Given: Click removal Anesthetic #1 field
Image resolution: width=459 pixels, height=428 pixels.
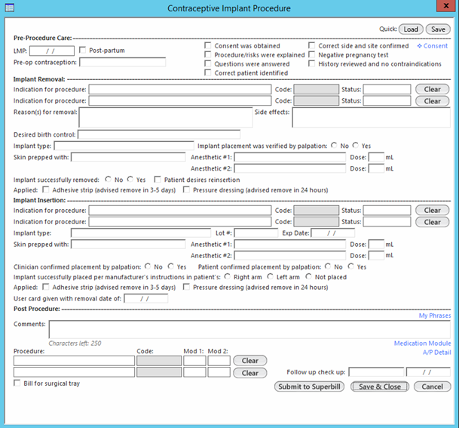Looking at the screenshot, I should click(x=290, y=157).
